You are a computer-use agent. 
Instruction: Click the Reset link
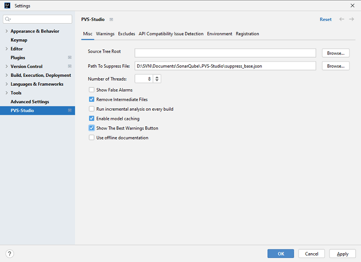[x=325, y=19]
